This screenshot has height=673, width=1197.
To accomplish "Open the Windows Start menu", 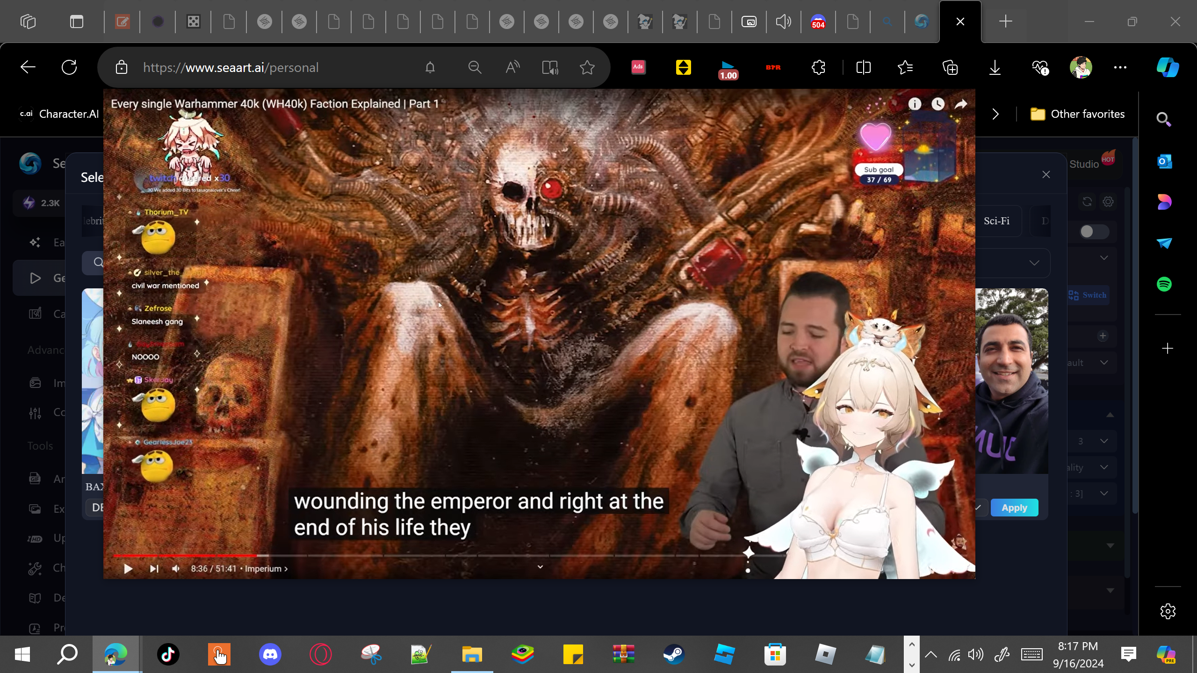I will click(22, 654).
